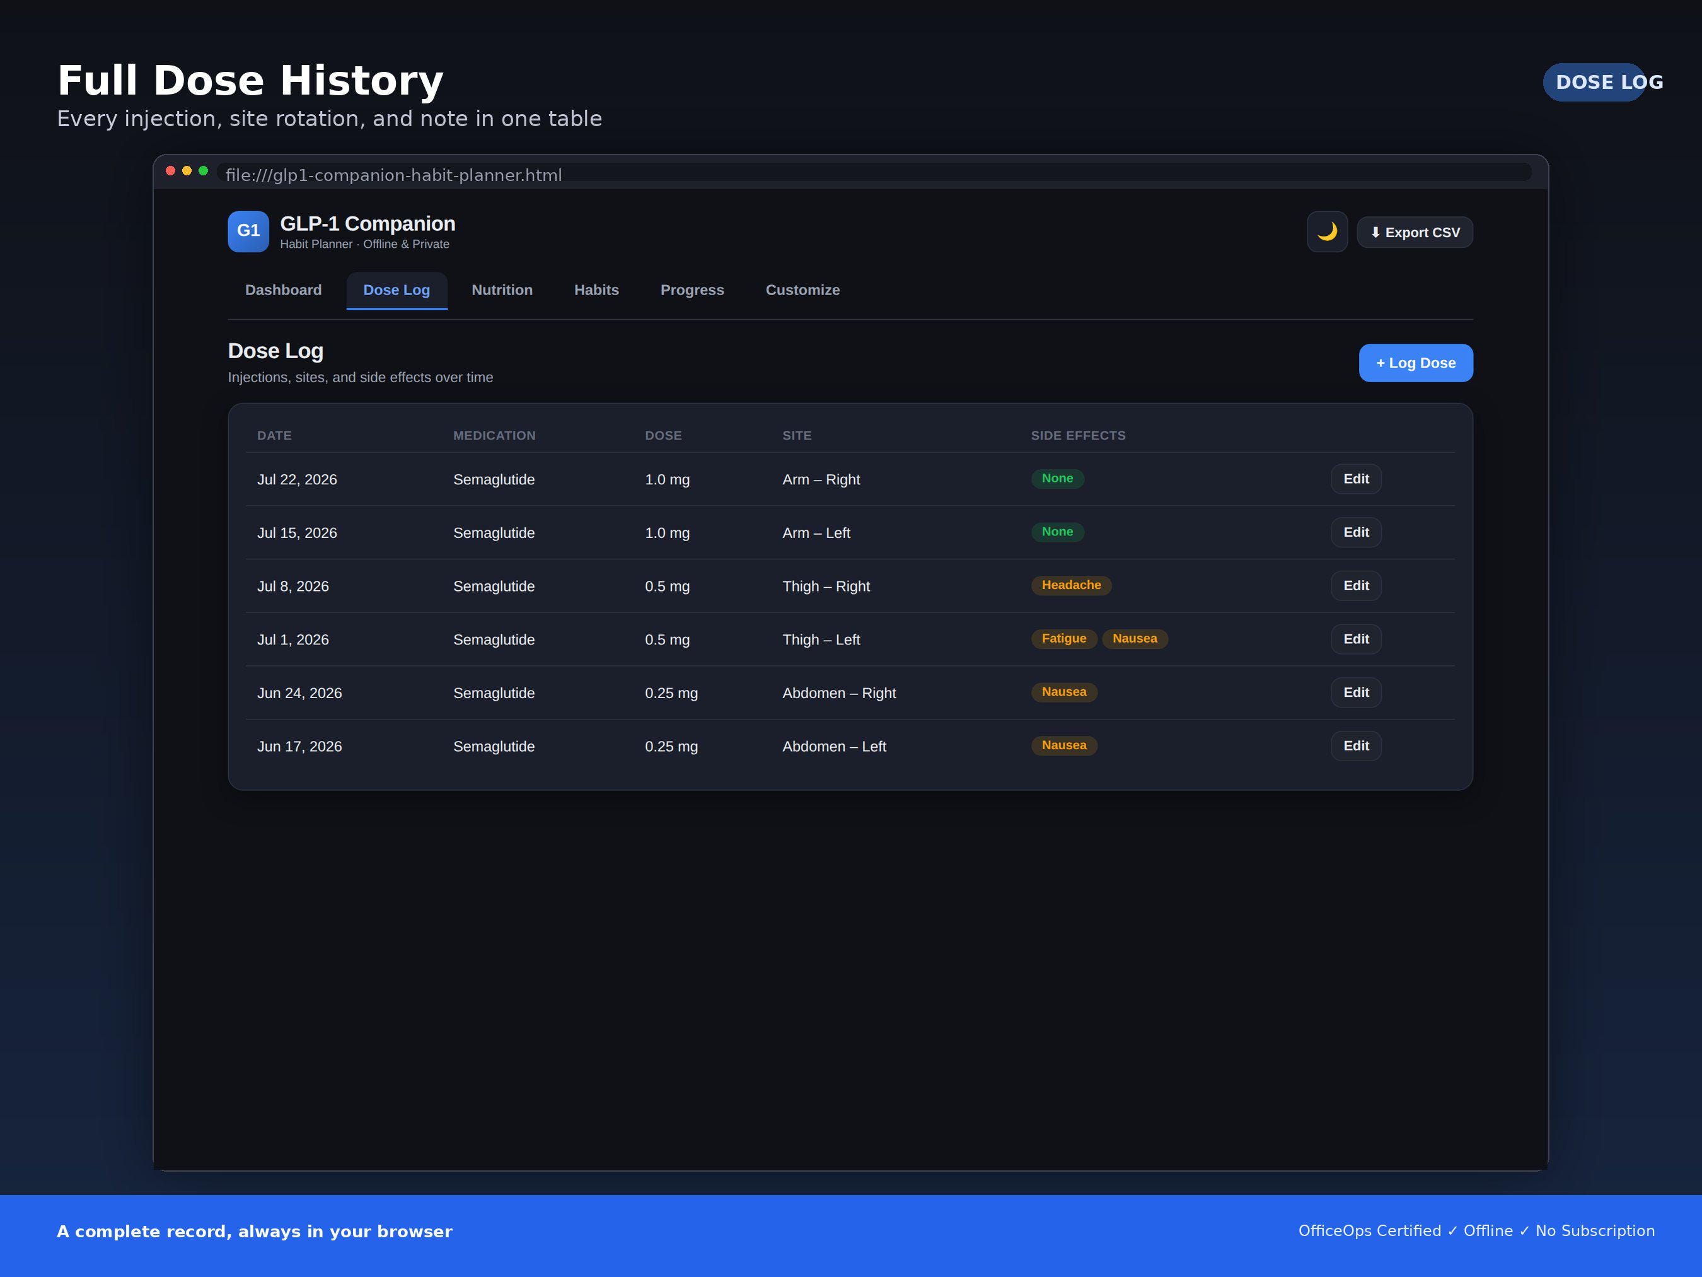The width and height of the screenshot is (1702, 1277).
Task: Click the Fatigue side effect tag
Action: [1064, 639]
